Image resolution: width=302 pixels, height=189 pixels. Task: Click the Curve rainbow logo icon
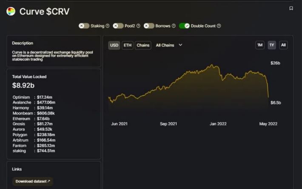[11, 11]
